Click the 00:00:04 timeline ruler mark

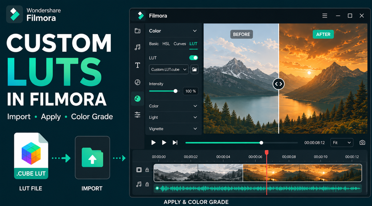click(223, 157)
